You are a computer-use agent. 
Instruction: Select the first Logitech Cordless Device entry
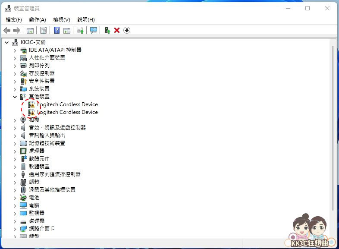67,104
